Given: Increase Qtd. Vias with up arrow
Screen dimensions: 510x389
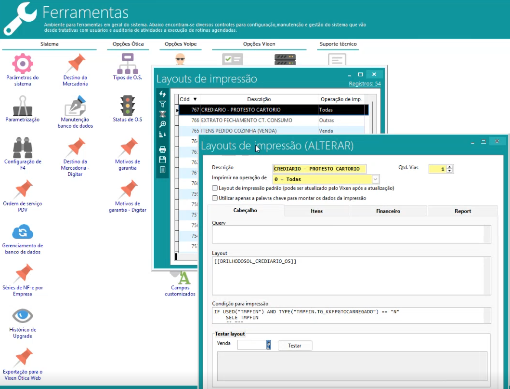Looking at the screenshot, I should tap(450, 167).
